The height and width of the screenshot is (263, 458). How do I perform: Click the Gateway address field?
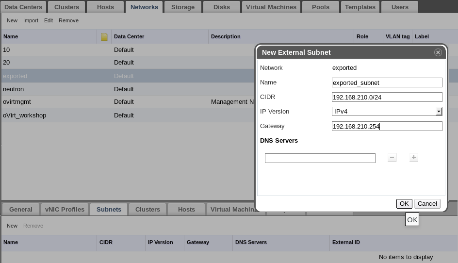tap(387, 126)
